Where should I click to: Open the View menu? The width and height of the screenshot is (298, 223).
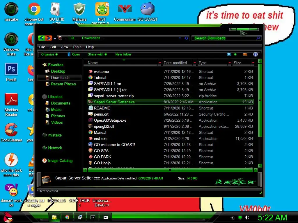[64, 47]
